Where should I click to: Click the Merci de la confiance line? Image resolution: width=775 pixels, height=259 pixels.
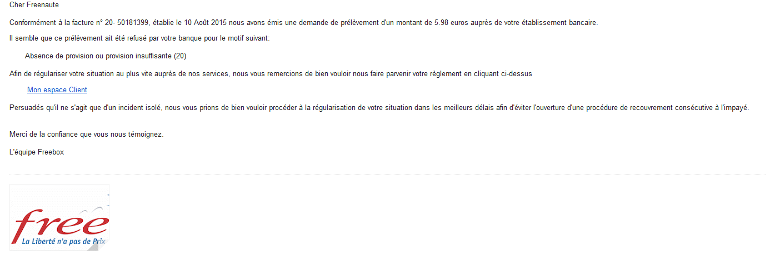tap(86, 135)
